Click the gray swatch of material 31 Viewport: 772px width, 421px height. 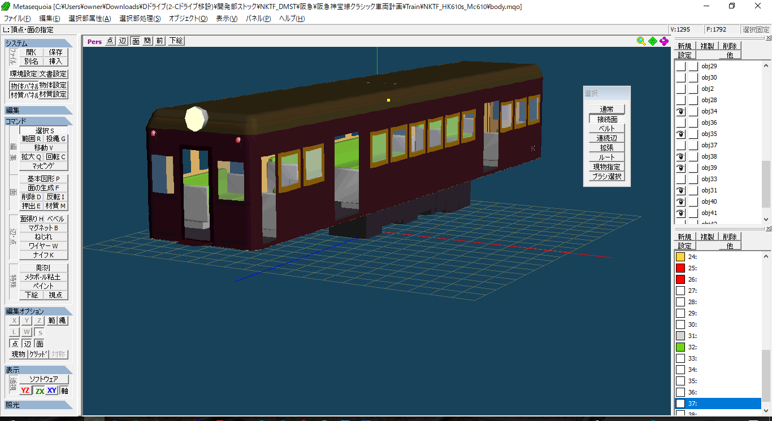click(x=680, y=336)
